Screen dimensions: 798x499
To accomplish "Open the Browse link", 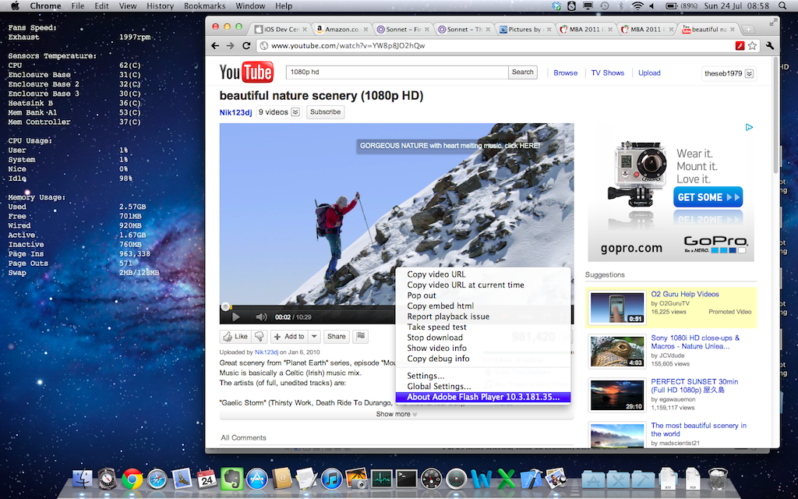I will [x=566, y=73].
